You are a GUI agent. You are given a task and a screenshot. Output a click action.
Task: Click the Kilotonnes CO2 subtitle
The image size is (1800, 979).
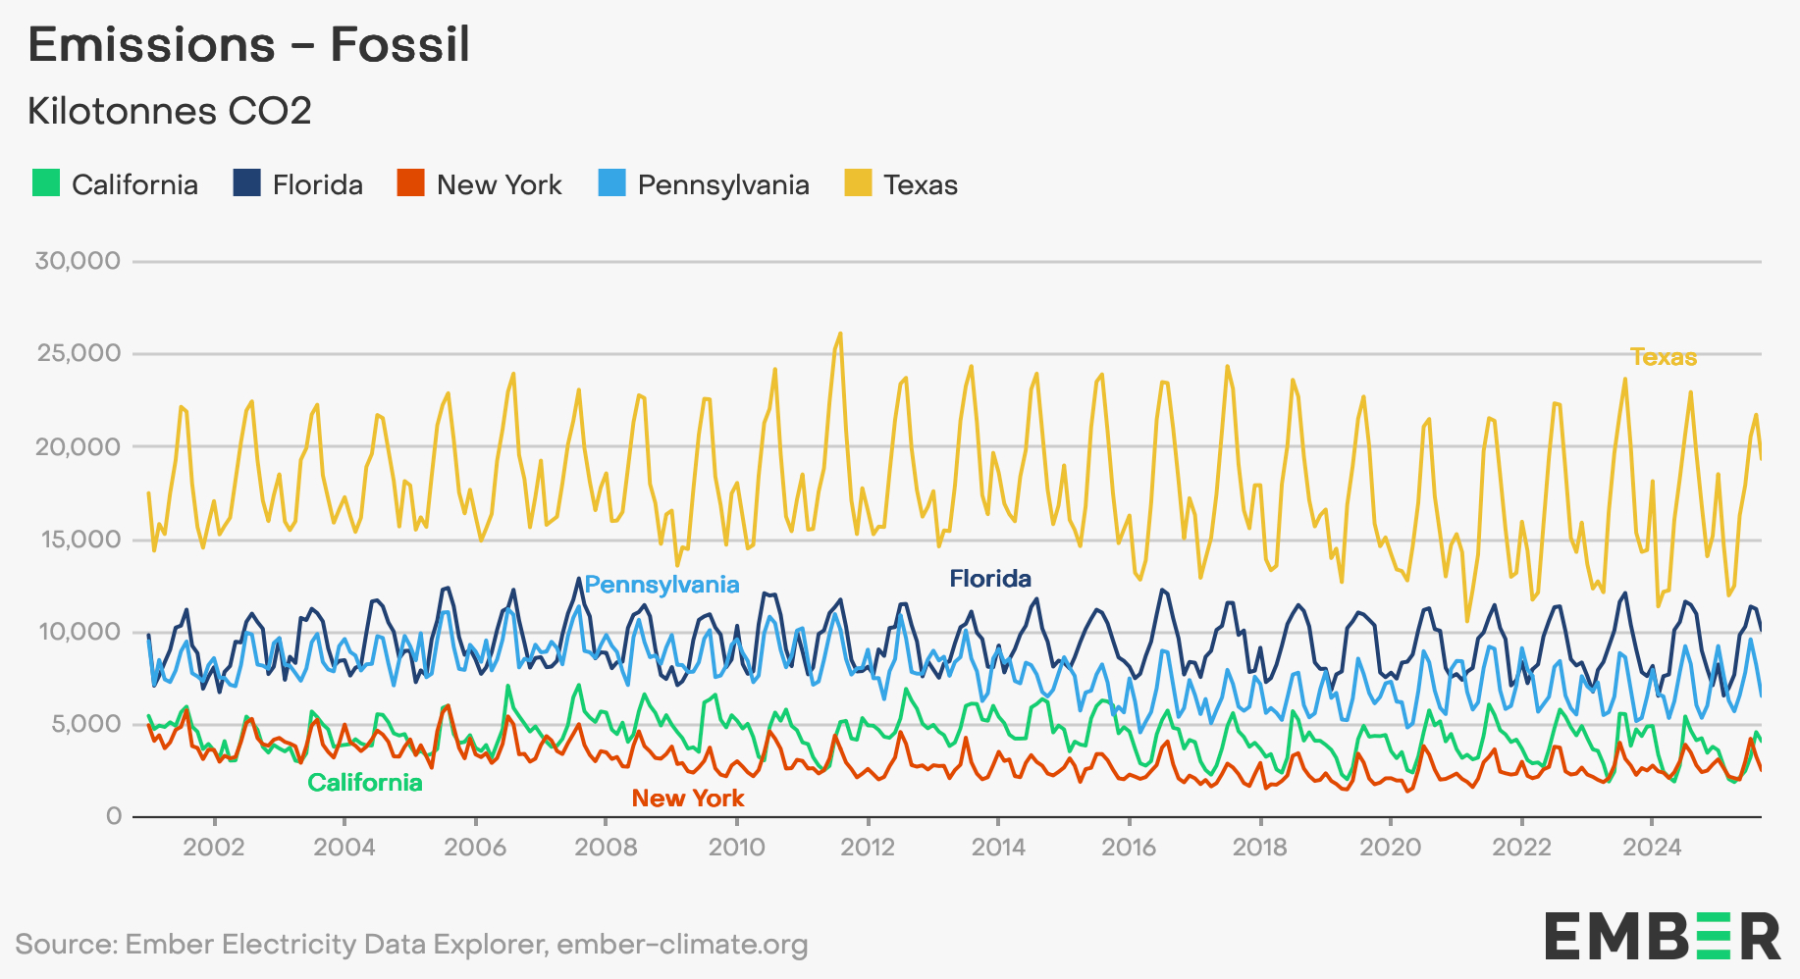point(169,111)
